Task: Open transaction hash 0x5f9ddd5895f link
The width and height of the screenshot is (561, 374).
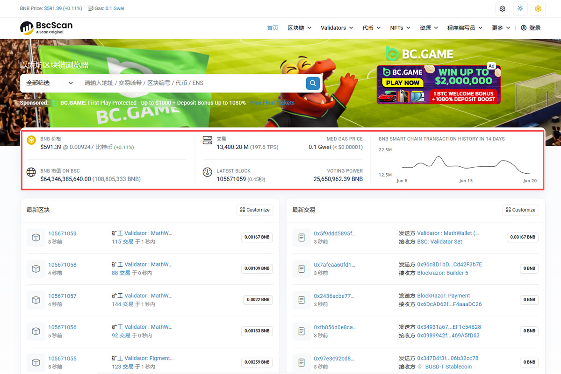Action: tap(335, 233)
